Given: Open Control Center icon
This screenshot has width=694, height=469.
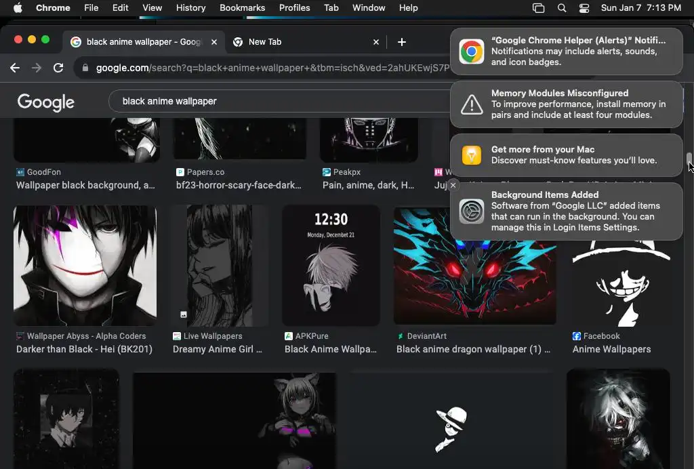Looking at the screenshot, I should pyautogui.click(x=584, y=8).
